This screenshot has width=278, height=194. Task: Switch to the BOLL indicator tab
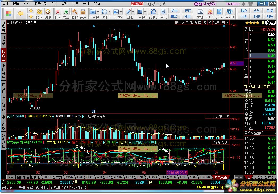(48, 177)
